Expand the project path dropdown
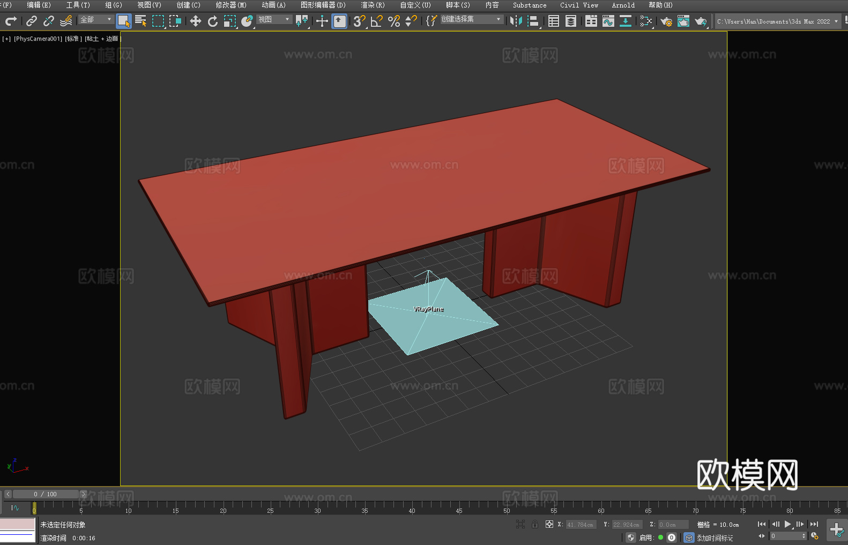 click(836, 21)
